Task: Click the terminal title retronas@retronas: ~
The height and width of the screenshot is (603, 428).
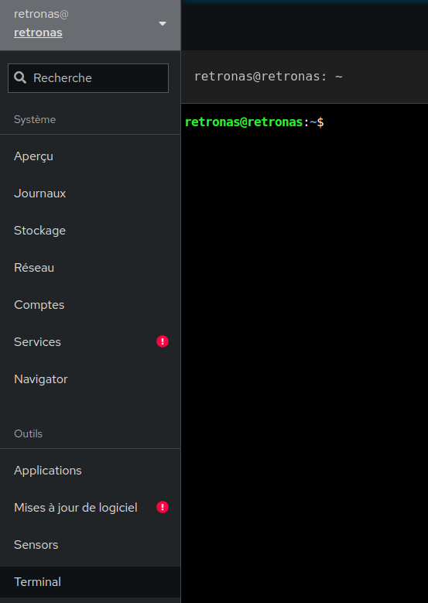Action: [268, 77]
